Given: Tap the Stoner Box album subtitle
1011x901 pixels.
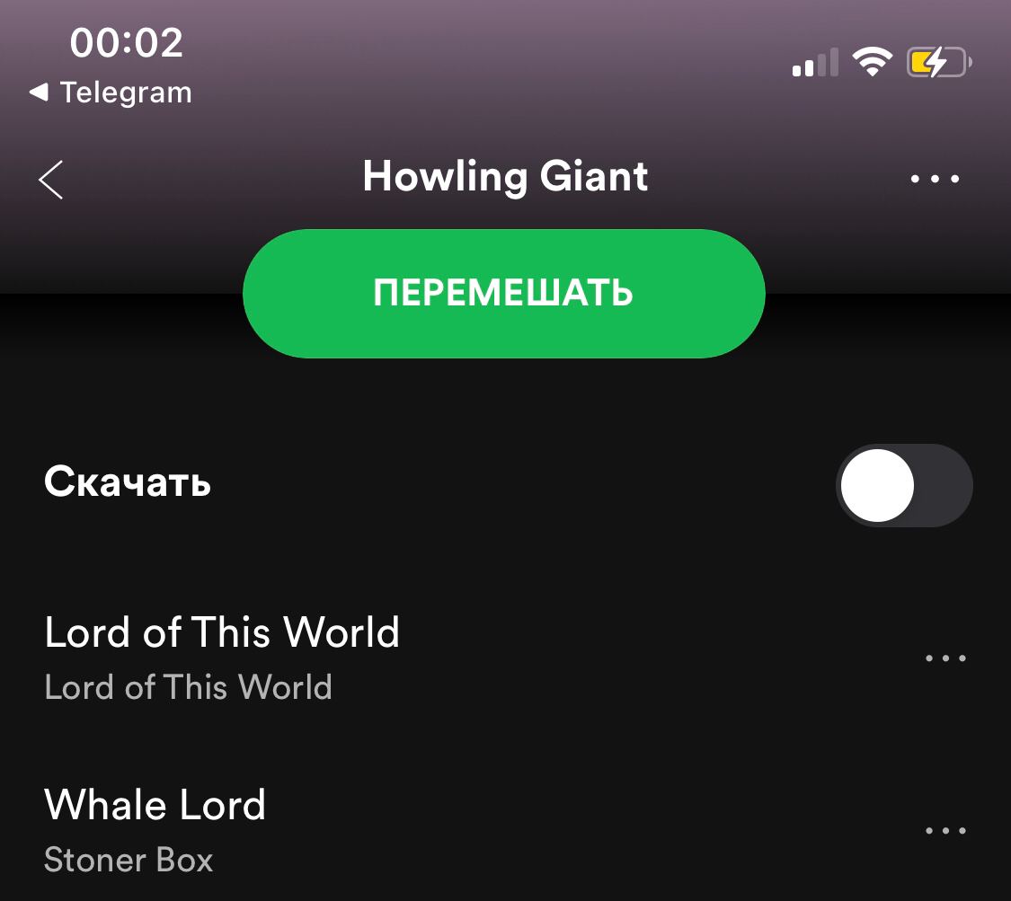Looking at the screenshot, I should click(x=129, y=860).
